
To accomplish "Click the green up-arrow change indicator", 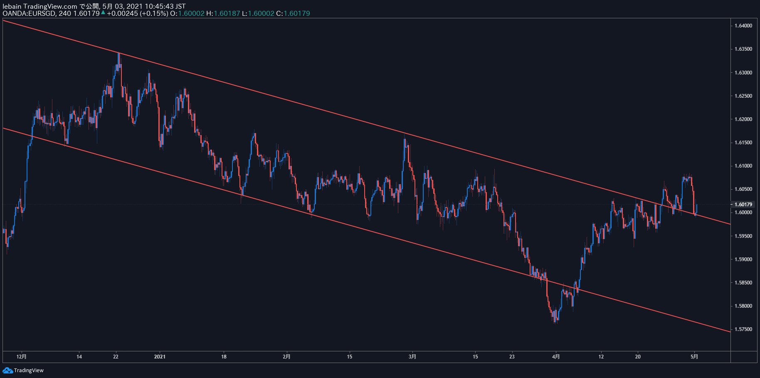I will 103,12.
